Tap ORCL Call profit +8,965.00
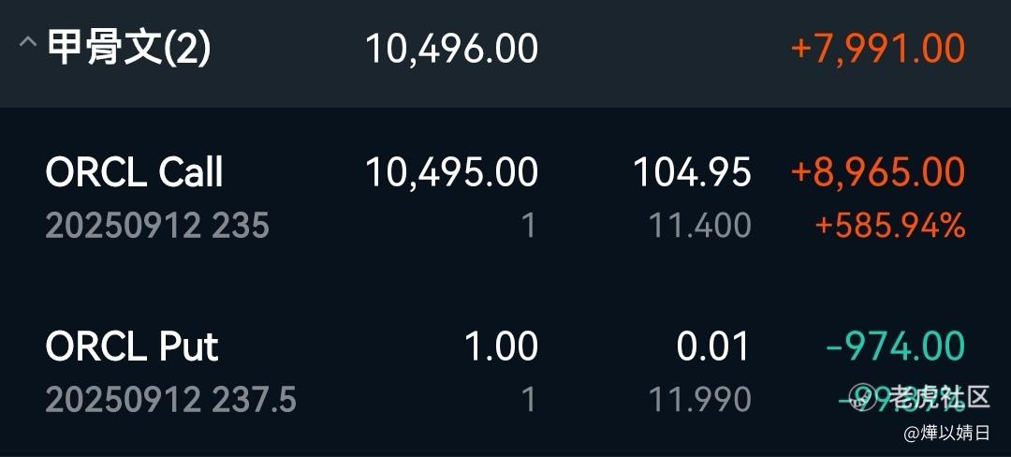 877,172
